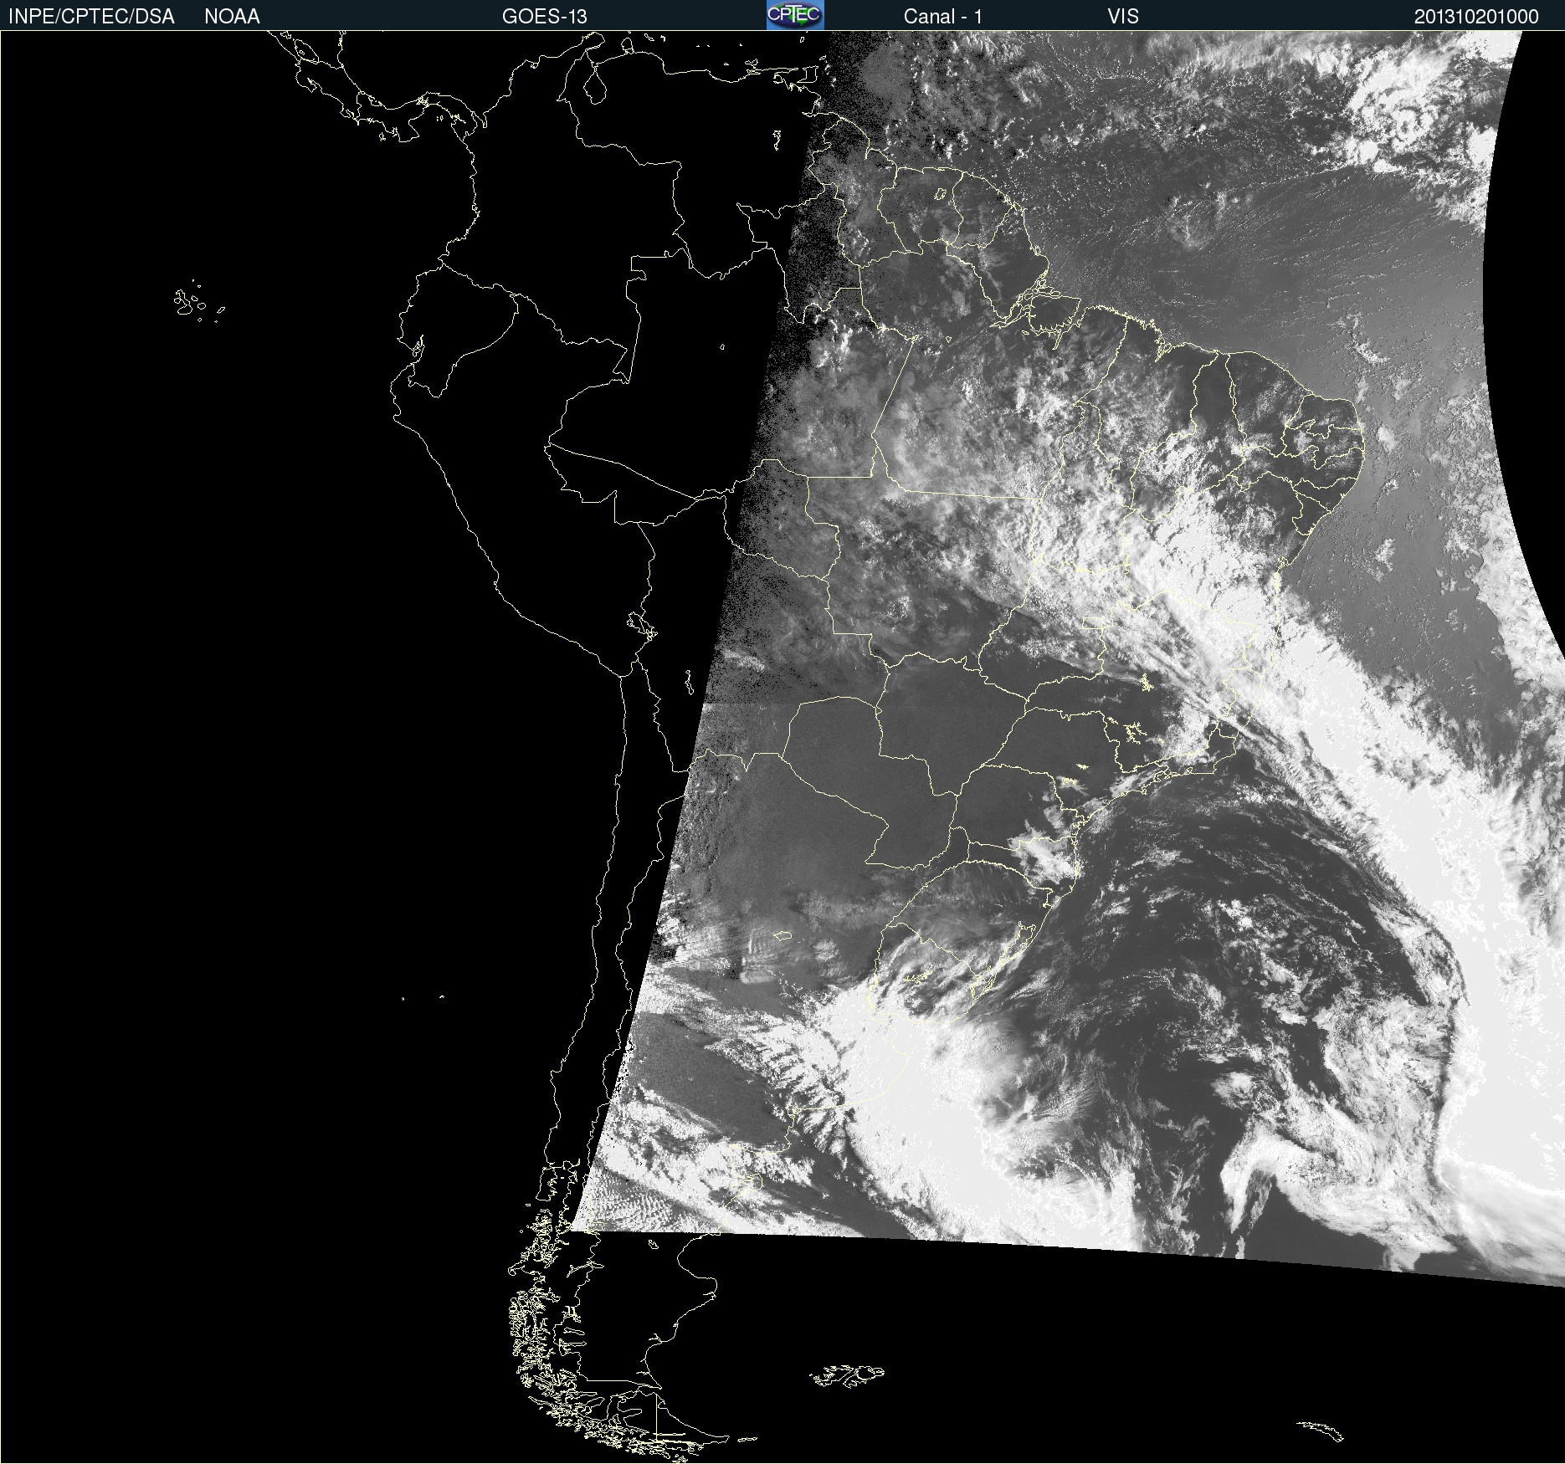Click the CPTEC logo in the header
This screenshot has height=1464, width=1565.
pos(795,15)
